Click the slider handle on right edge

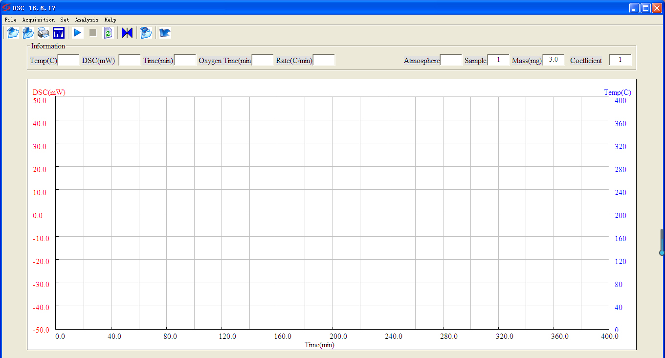coord(662,252)
